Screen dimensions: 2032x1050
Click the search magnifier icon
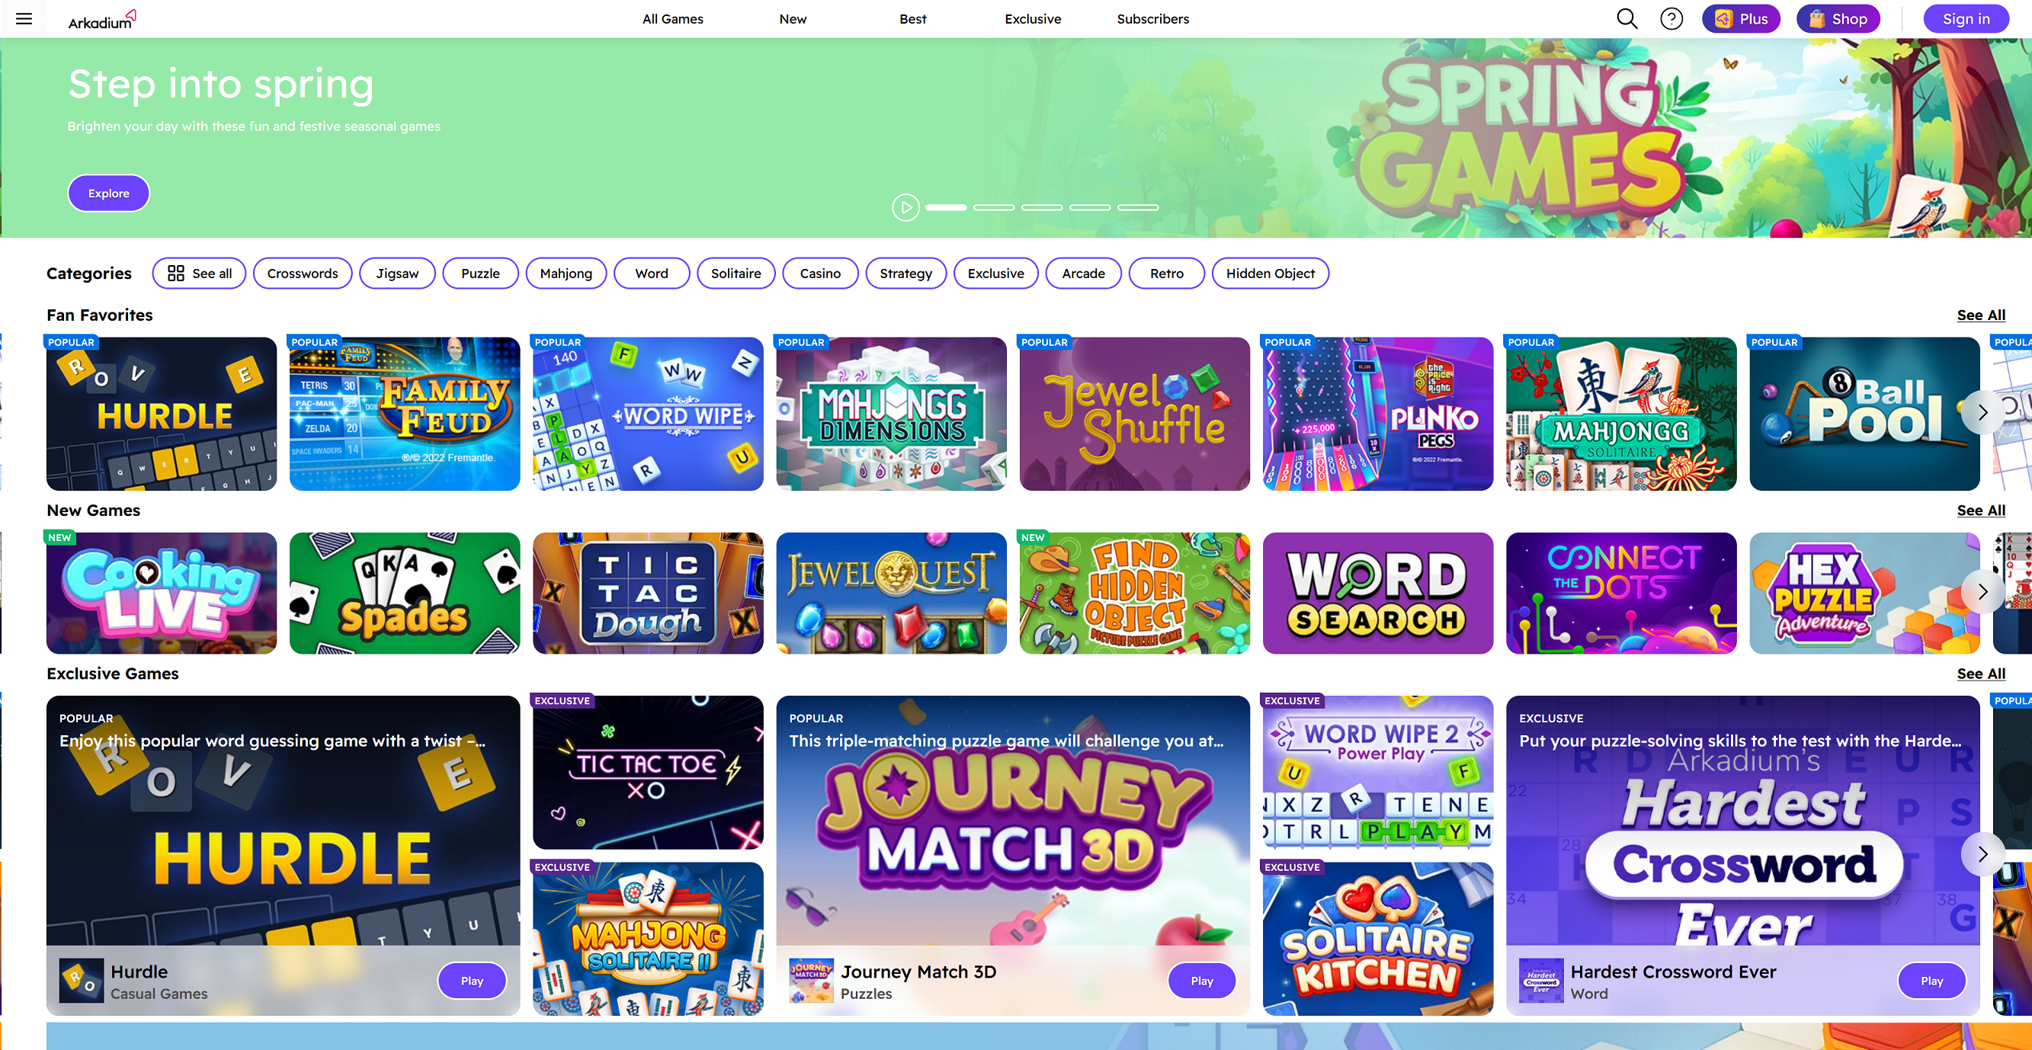click(1627, 19)
